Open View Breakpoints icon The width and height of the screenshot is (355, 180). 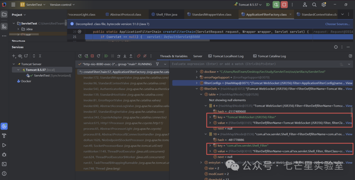coord(139,56)
